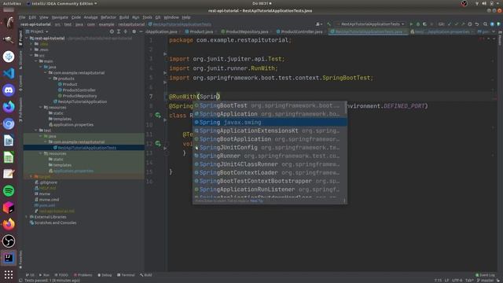Collapse the test folder in tree
Screen dimensions: 503x283
[36, 130]
